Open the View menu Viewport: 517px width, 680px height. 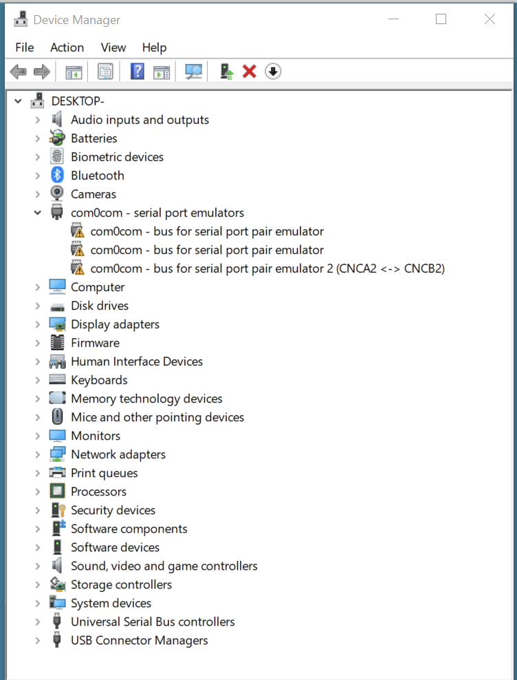coord(113,47)
